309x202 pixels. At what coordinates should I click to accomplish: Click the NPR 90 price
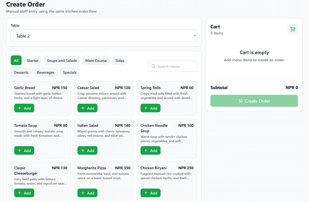tap(61, 125)
